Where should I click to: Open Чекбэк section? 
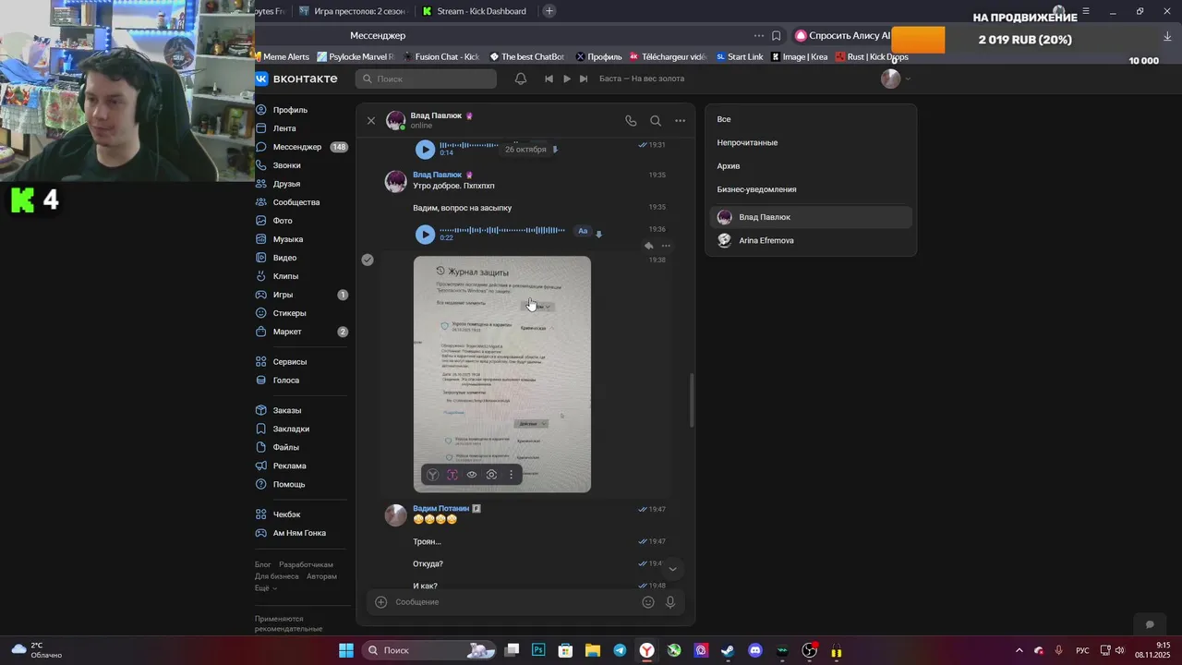pyautogui.click(x=286, y=514)
